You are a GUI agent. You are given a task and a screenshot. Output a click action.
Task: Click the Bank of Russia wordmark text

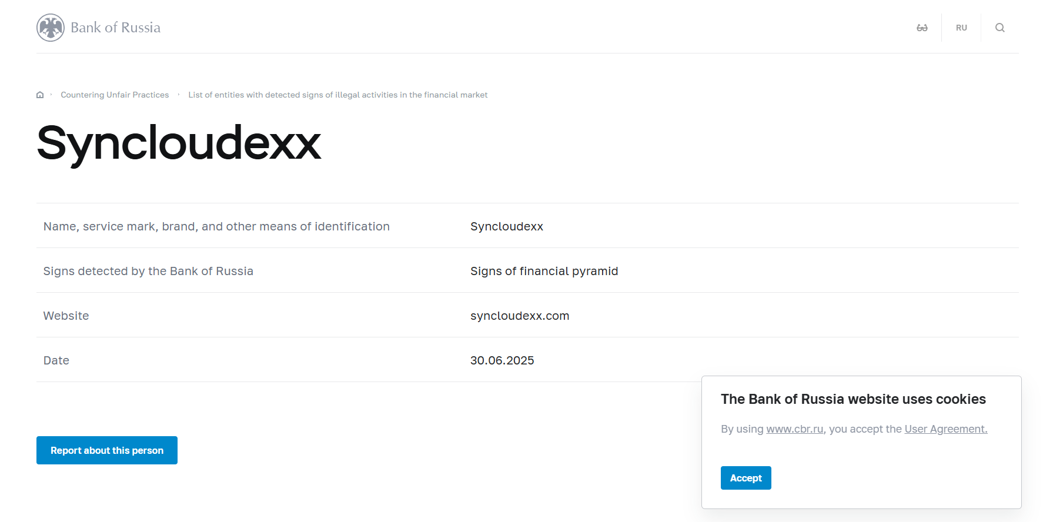[115, 28]
